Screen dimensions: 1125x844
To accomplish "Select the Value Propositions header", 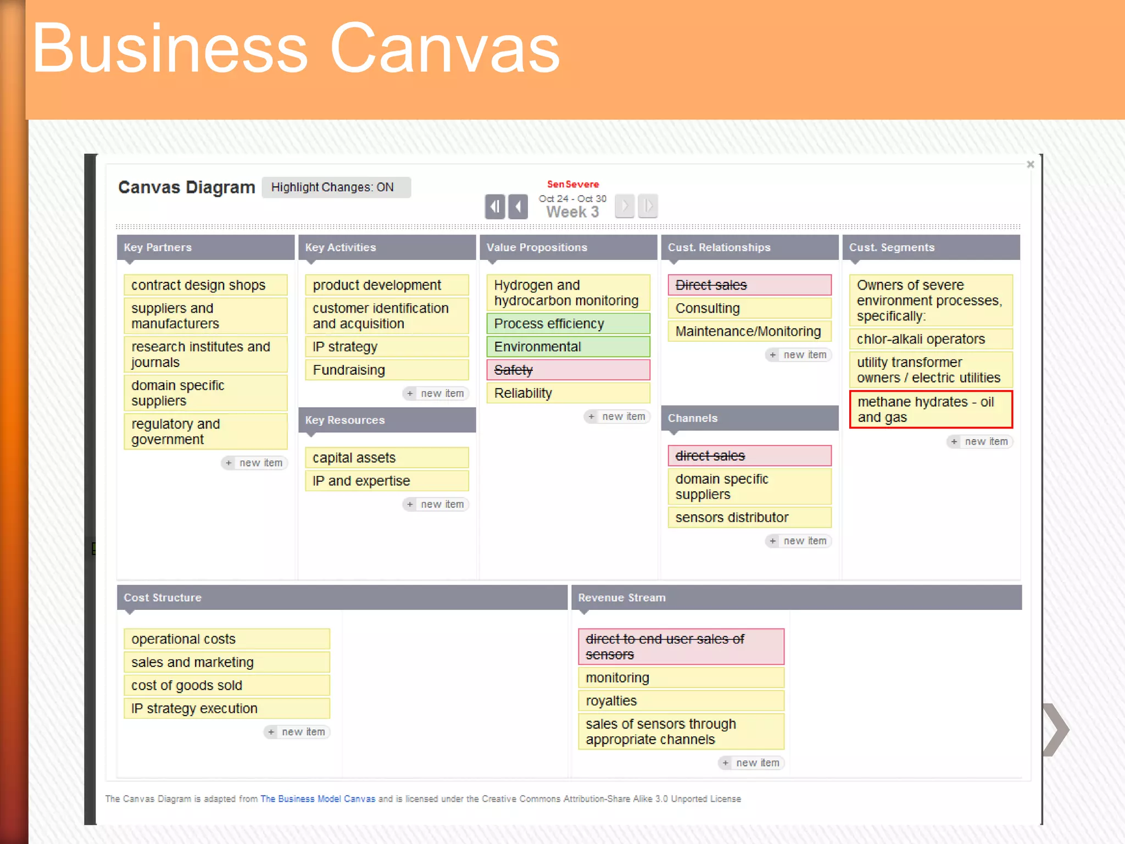I will (568, 247).
